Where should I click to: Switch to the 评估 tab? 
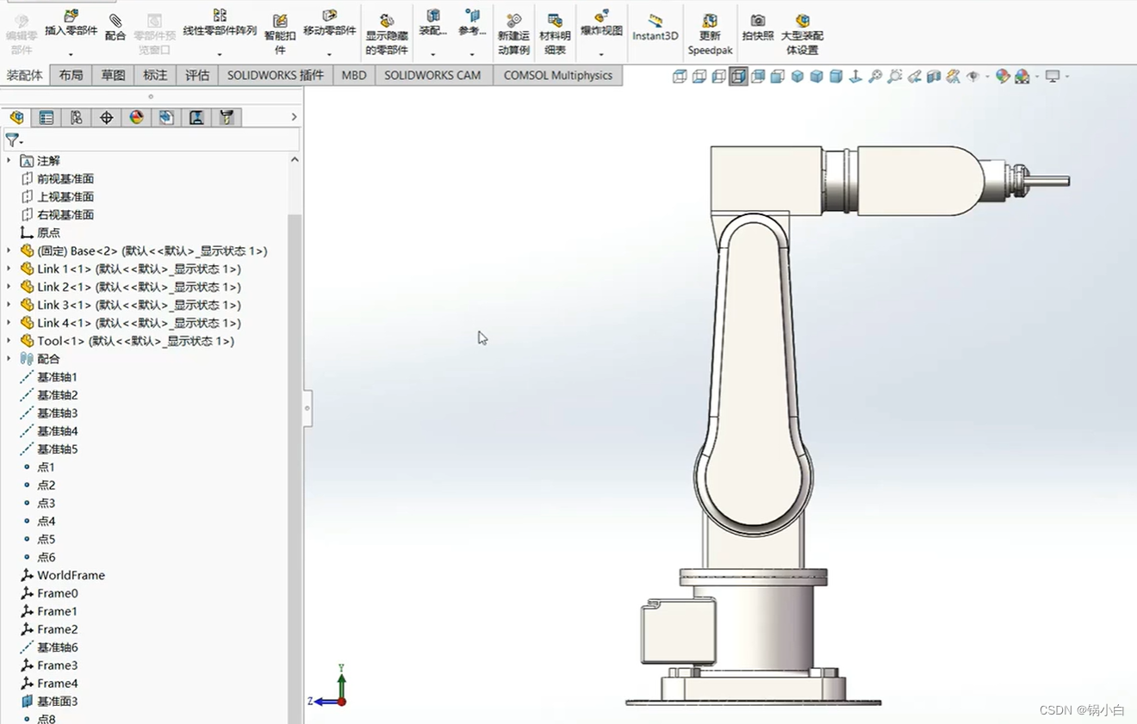click(197, 76)
